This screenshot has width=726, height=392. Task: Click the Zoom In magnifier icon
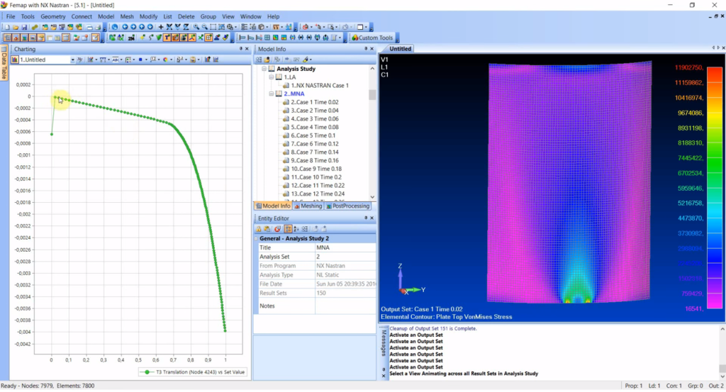point(196,27)
